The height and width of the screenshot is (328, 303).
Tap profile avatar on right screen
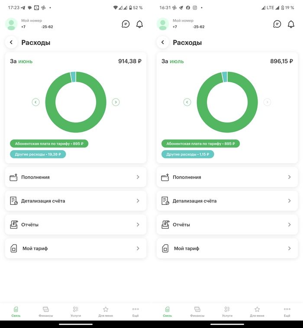[163, 24]
